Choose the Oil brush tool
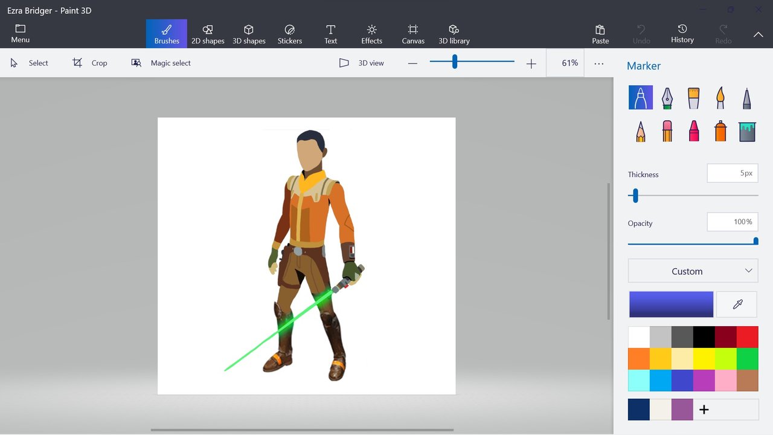 [x=694, y=97]
